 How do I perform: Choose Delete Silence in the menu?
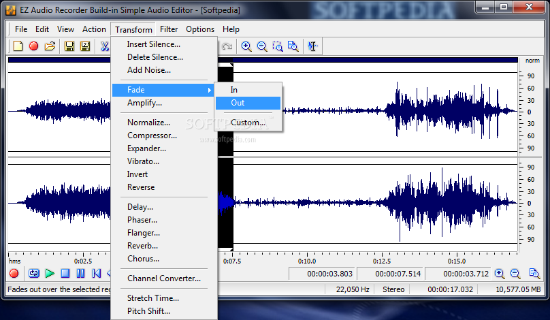point(163,57)
